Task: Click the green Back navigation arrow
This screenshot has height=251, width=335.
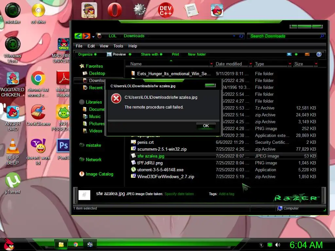Action: pos(78,36)
